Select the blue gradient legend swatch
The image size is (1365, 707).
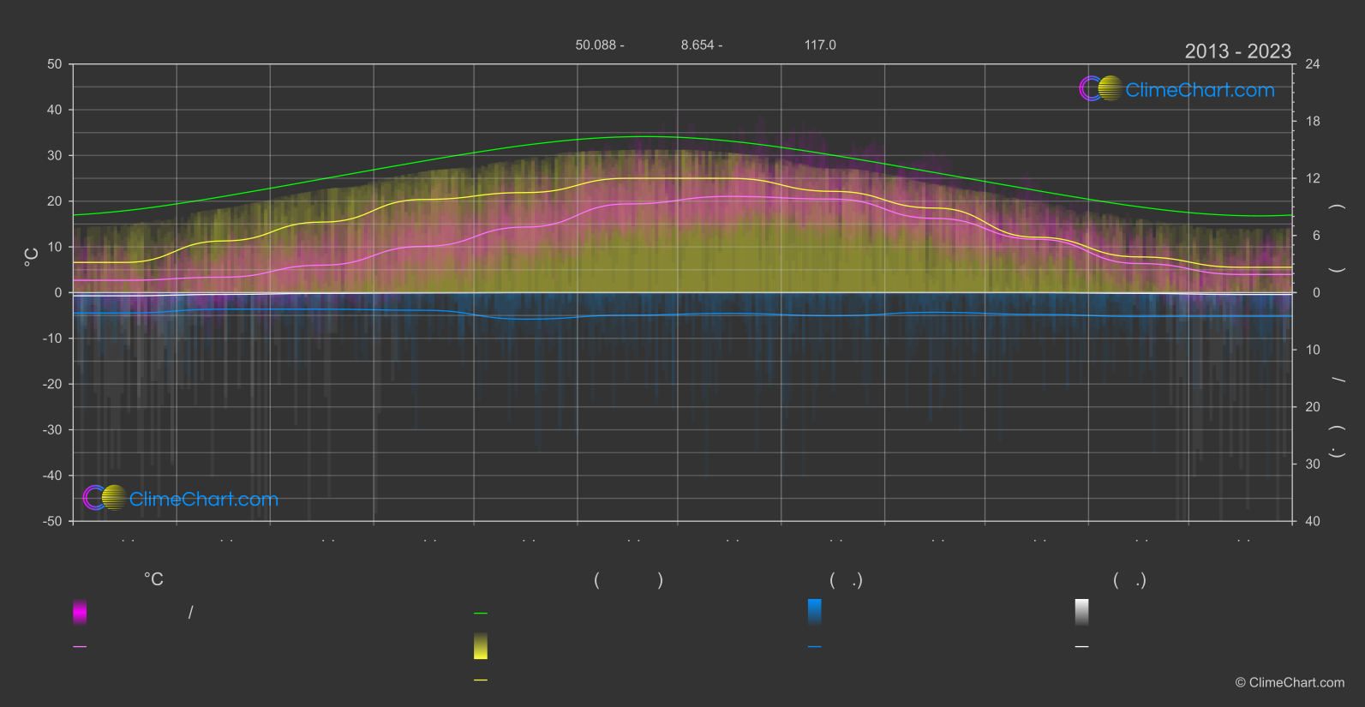[815, 612]
